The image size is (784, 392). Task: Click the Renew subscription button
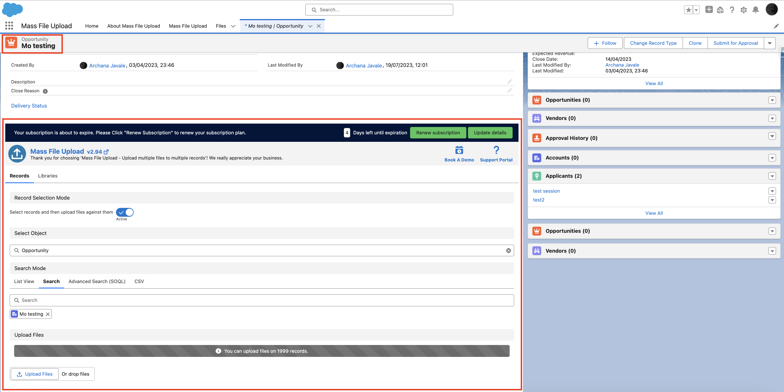[x=438, y=132]
